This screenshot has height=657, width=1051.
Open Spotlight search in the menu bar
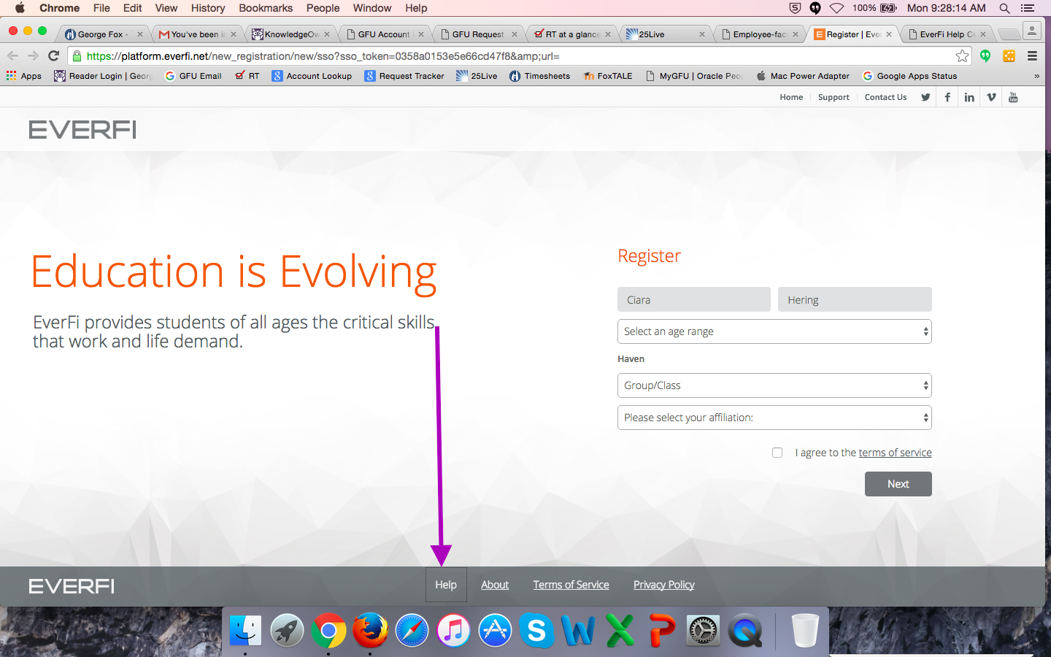click(1005, 8)
